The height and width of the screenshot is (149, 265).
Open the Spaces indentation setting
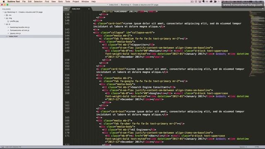click(x=243, y=147)
